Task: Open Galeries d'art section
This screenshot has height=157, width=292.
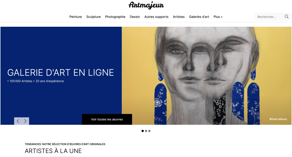Action: coord(199,17)
